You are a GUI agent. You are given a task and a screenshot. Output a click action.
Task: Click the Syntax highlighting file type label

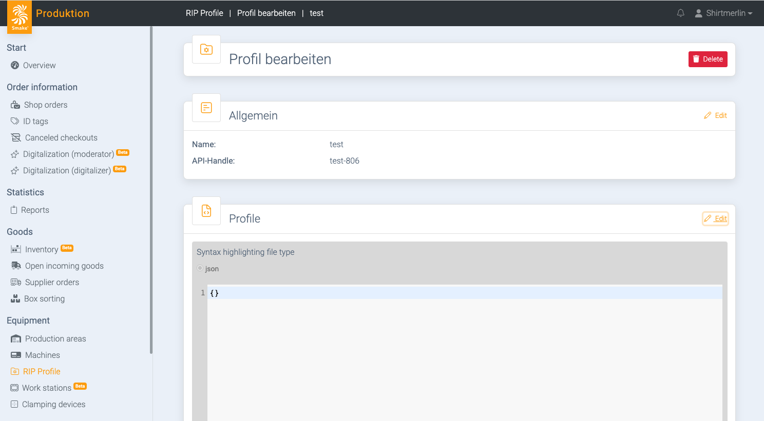(x=245, y=252)
